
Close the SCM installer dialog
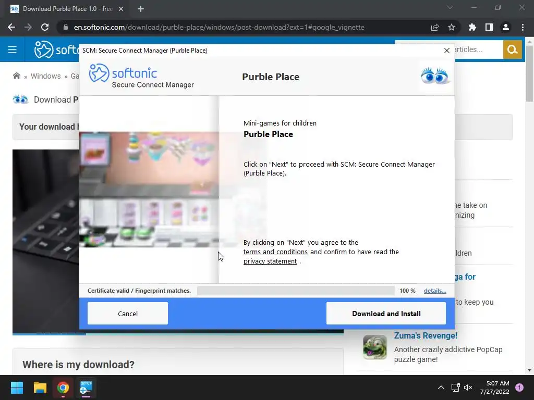[447, 51]
